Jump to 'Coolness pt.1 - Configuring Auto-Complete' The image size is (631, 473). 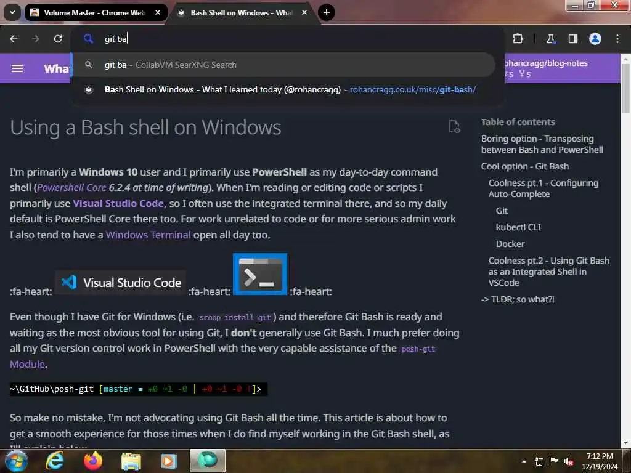click(x=543, y=188)
